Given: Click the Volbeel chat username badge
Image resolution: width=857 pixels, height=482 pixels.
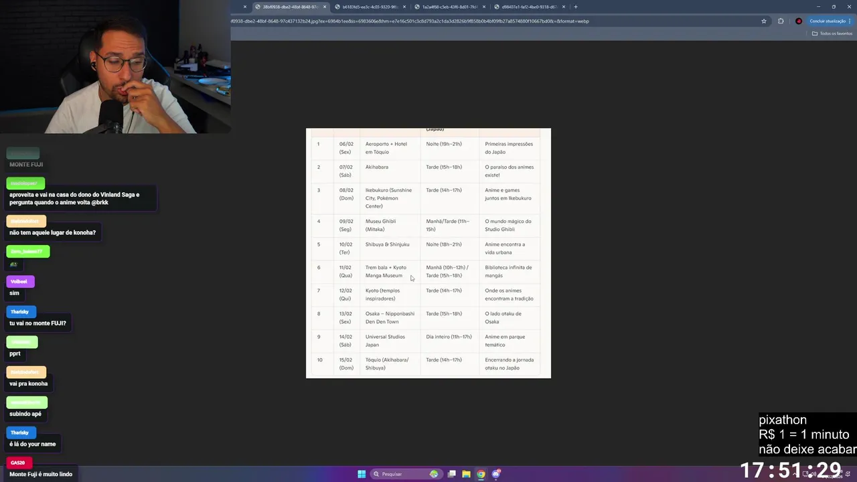Looking at the screenshot, I should (x=19, y=281).
